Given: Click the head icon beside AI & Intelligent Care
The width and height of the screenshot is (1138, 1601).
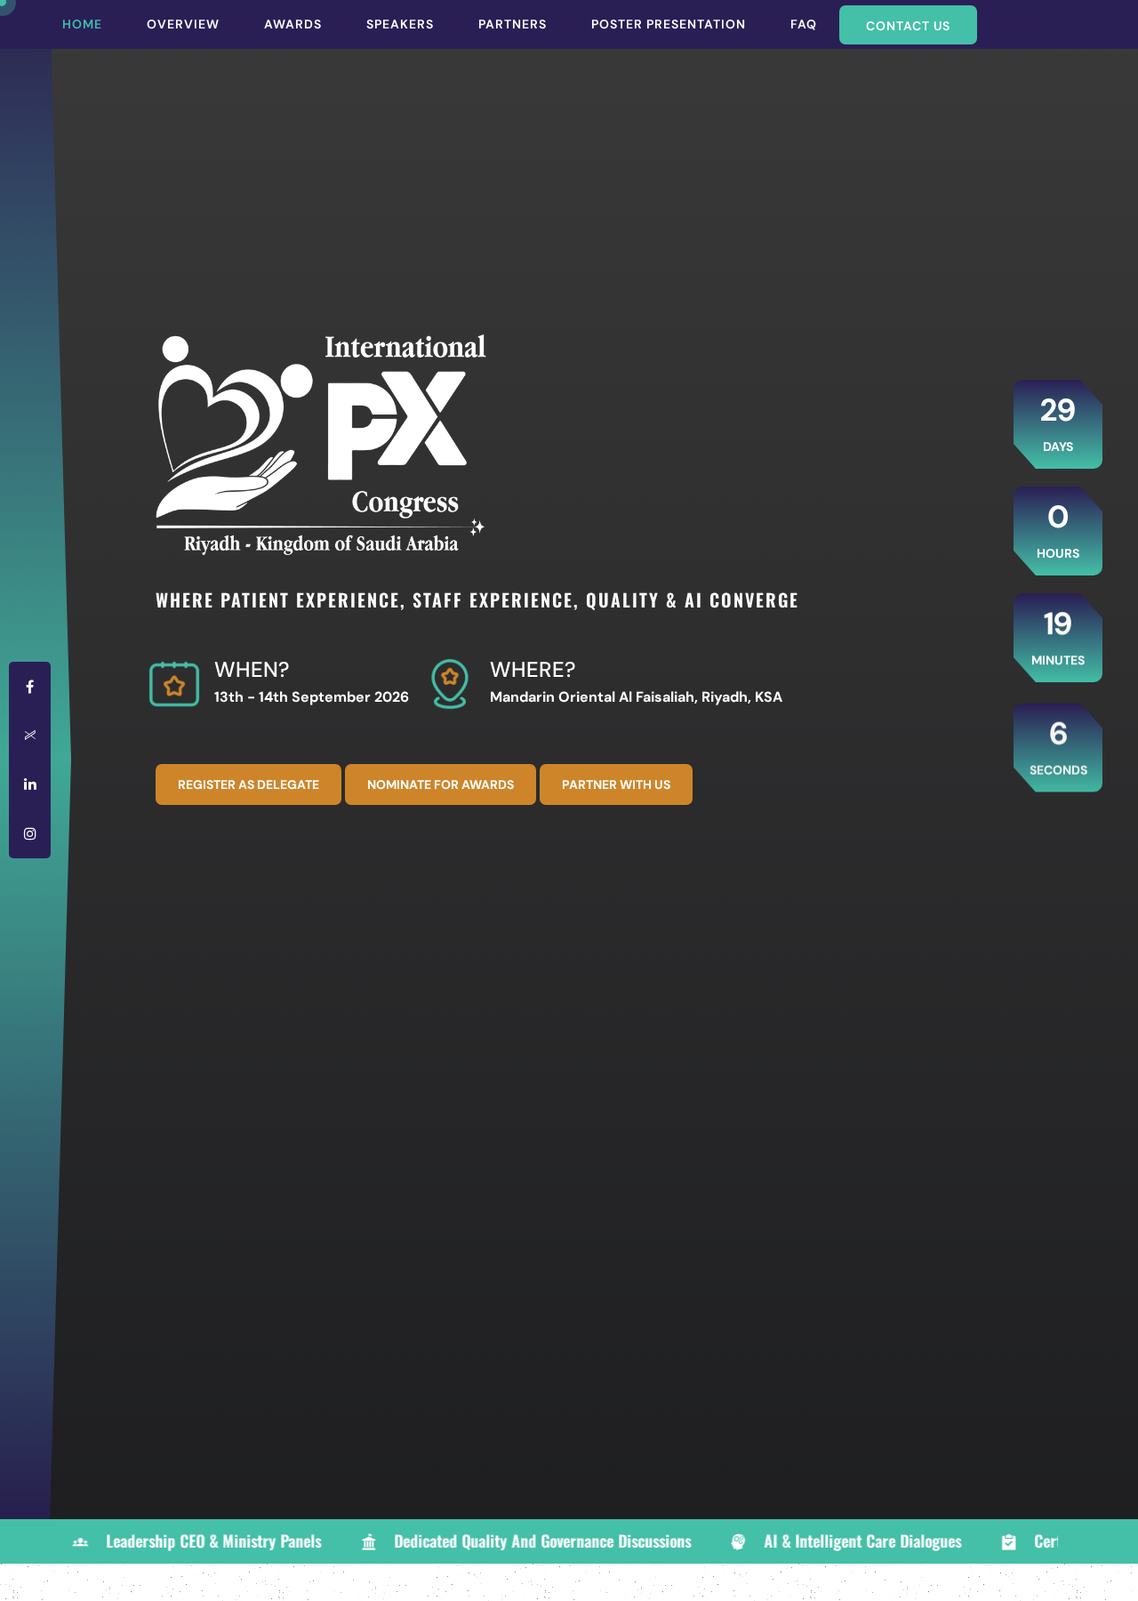Looking at the screenshot, I should coord(739,1542).
